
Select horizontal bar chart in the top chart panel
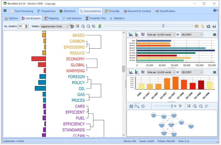click(x=137, y=34)
